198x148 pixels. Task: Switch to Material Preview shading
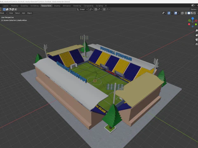pyautogui.click(x=192, y=13)
